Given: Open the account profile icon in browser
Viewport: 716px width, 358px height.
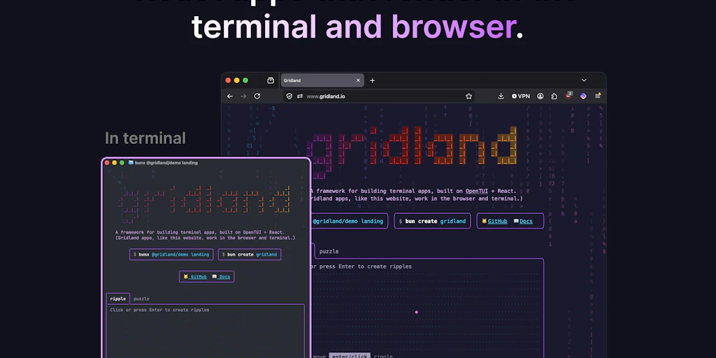Looking at the screenshot, I should [x=540, y=96].
